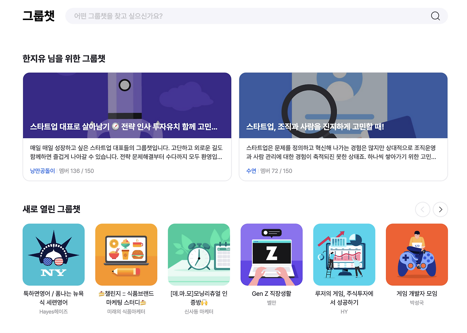
Task: Click the 낭만공돌이 host link
Action: [x=42, y=171]
